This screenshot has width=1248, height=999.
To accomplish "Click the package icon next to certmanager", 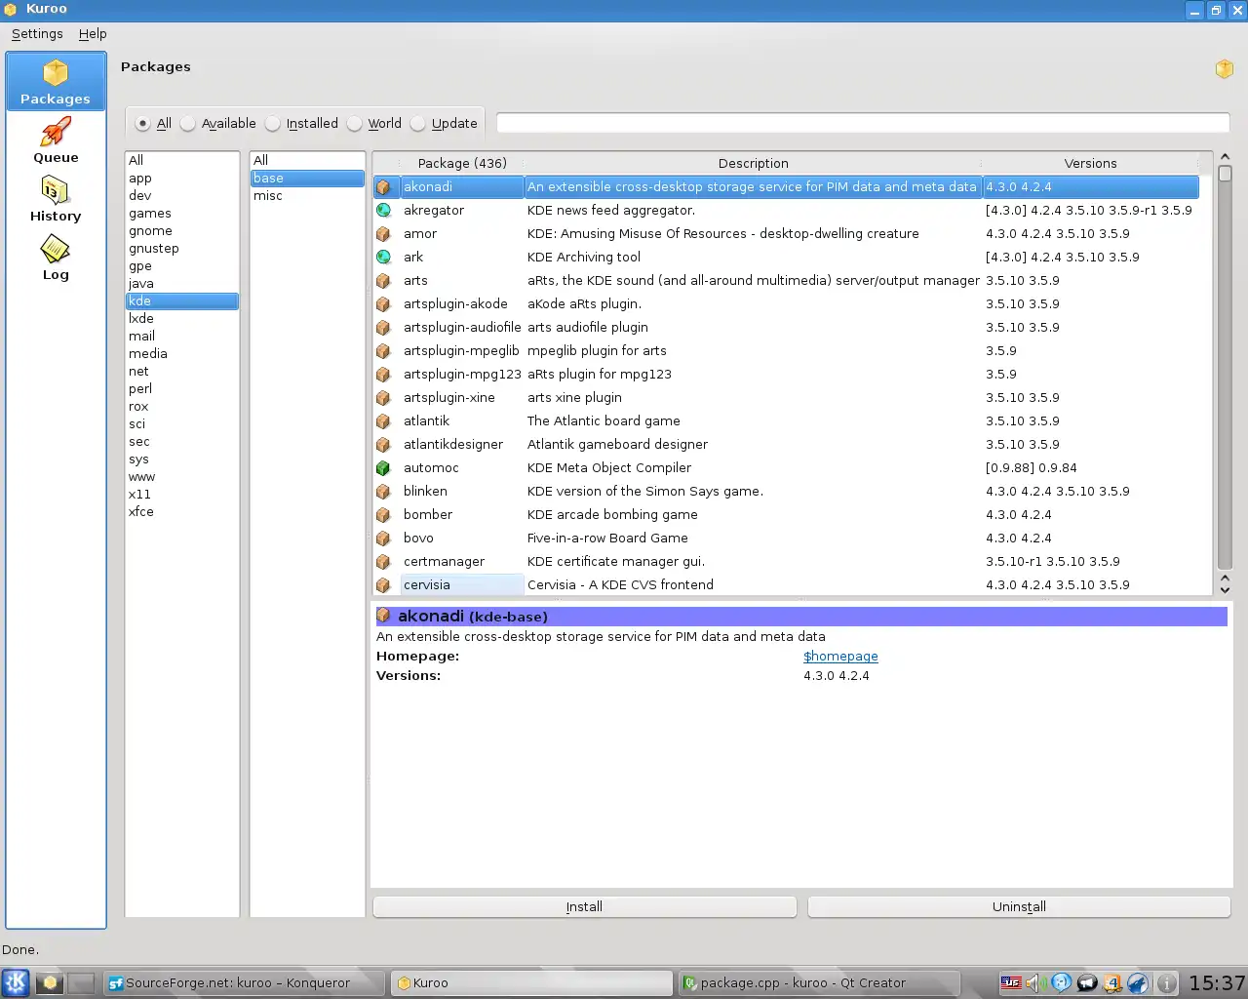I will click(383, 561).
